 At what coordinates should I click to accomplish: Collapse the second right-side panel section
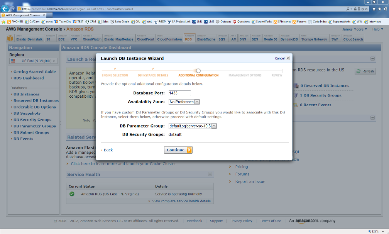click(372, 118)
